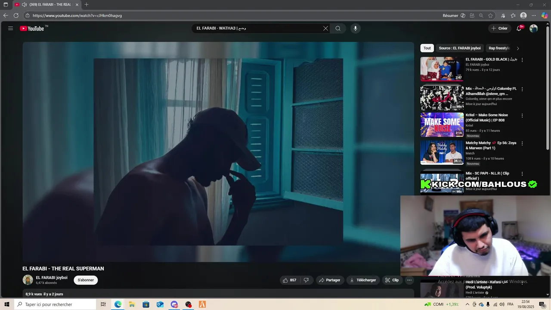Select the Source : EL FARABI joyboi chip
This screenshot has width=551, height=310.
(x=460, y=48)
